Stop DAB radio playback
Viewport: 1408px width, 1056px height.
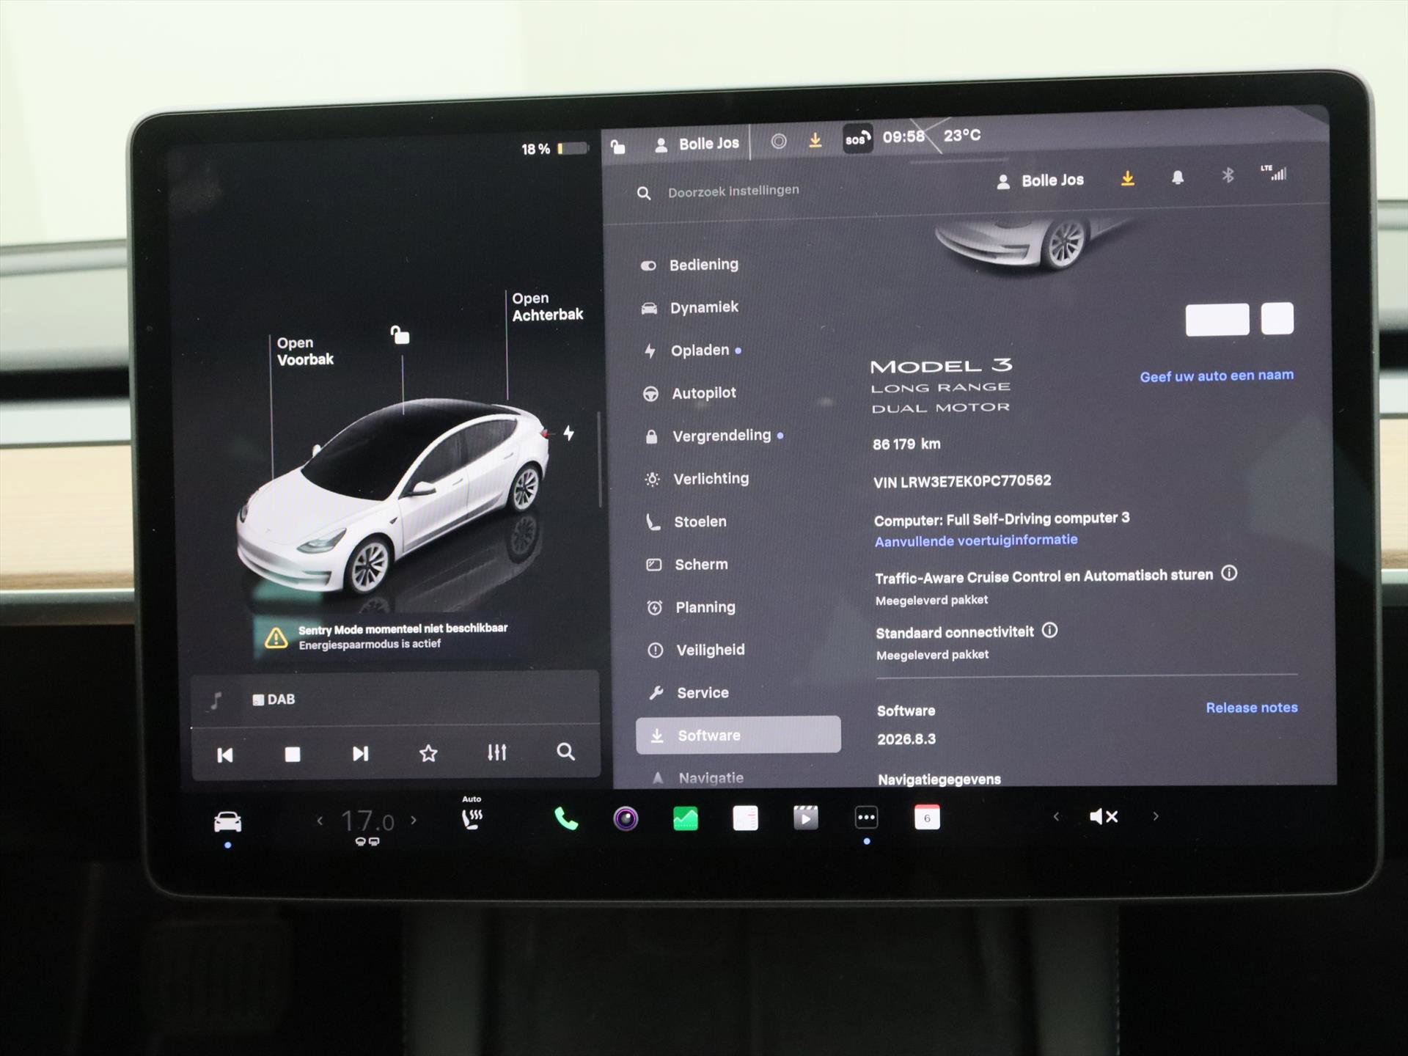coord(292,754)
